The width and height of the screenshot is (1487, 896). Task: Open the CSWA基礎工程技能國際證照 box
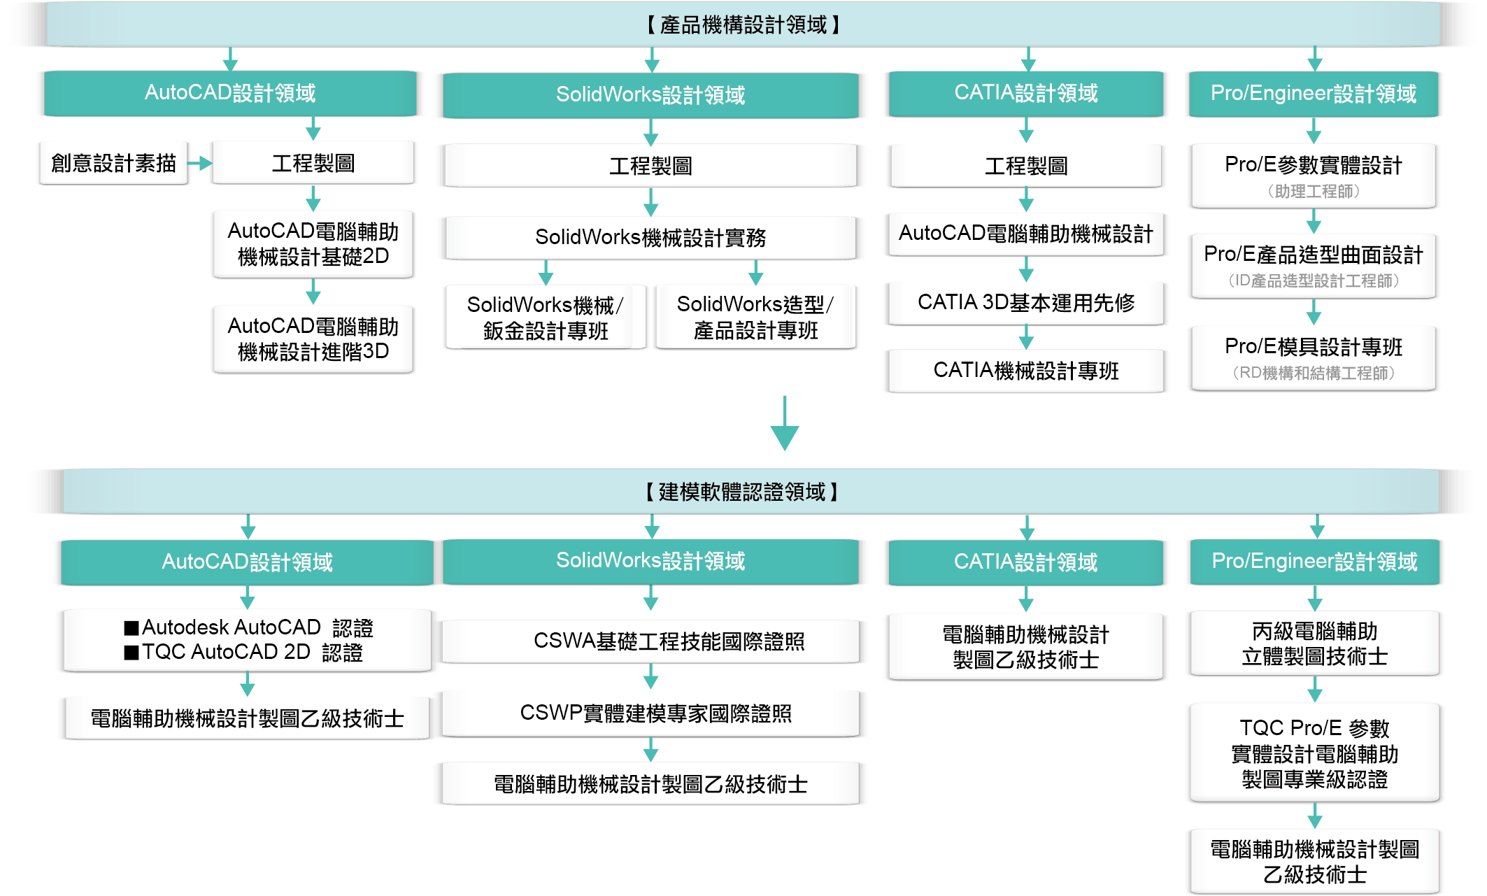[650, 641]
